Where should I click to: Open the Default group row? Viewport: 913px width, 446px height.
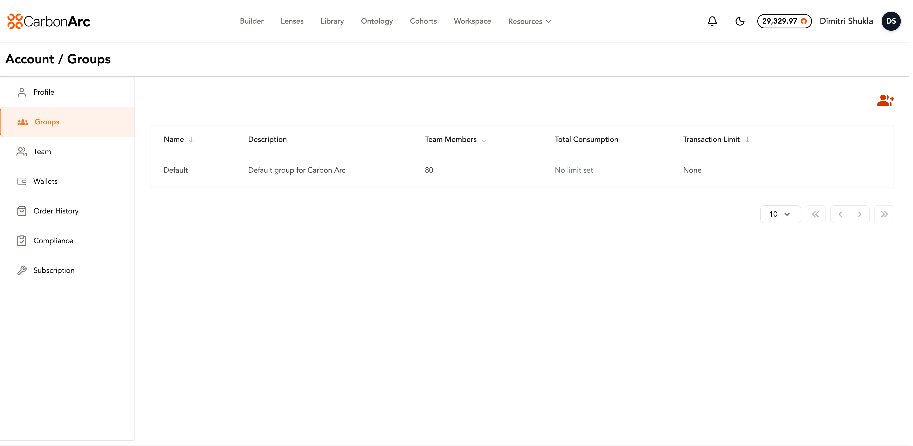tap(176, 170)
